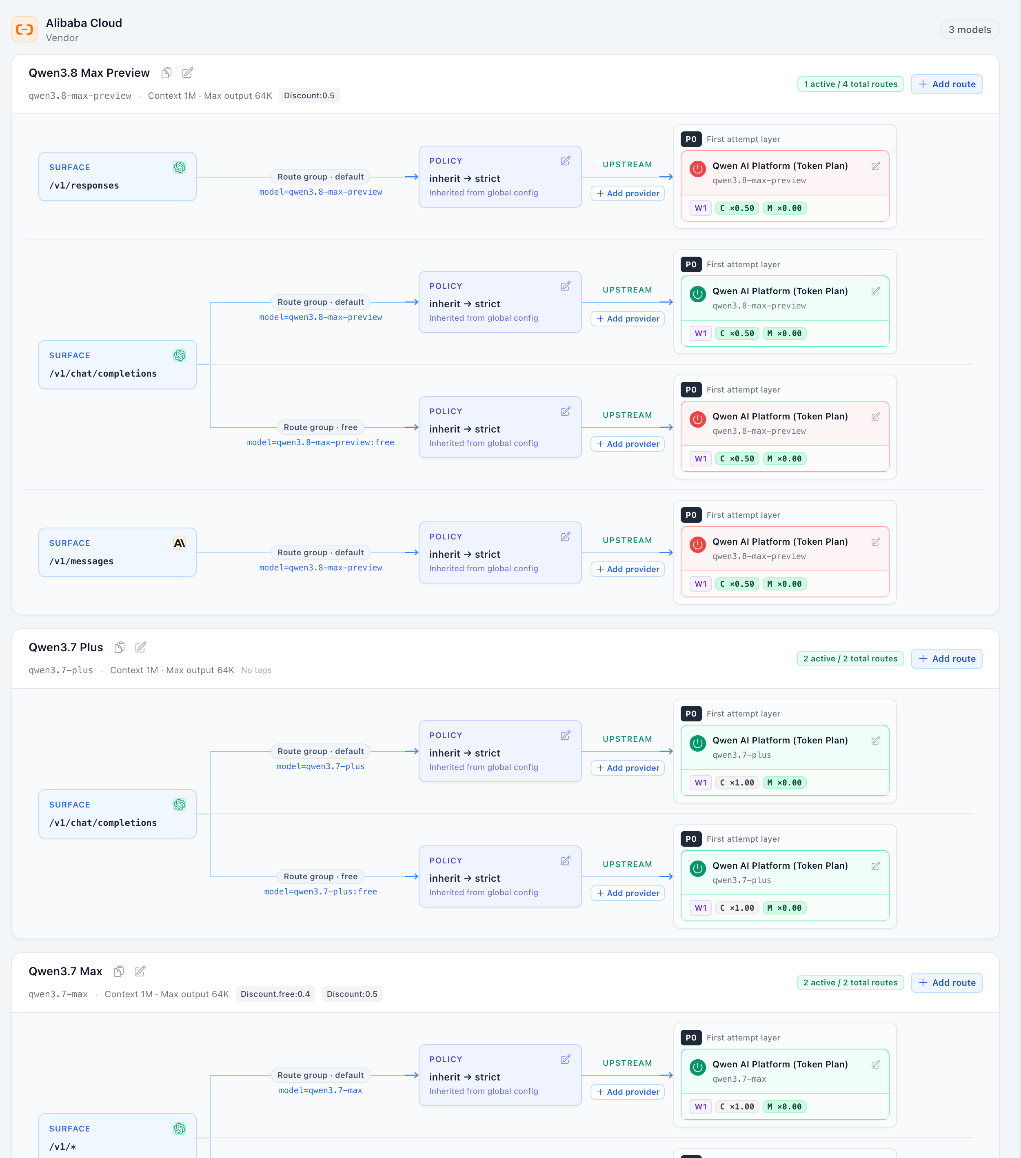The height and width of the screenshot is (1158, 1021).
Task: Click the Alibaba Cloud vendor logo
Action: (24, 29)
